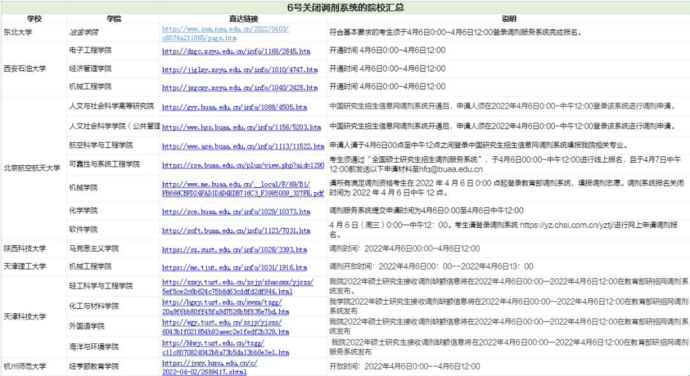
Task: Select the 北京航空航天大学 school cell
Action: click(x=34, y=168)
